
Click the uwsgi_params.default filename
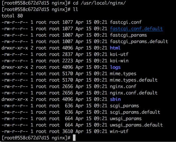pyautogui.click(x=136, y=125)
